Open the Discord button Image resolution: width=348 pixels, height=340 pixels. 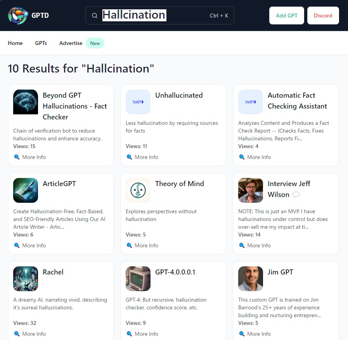pyautogui.click(x=323, y=16)
